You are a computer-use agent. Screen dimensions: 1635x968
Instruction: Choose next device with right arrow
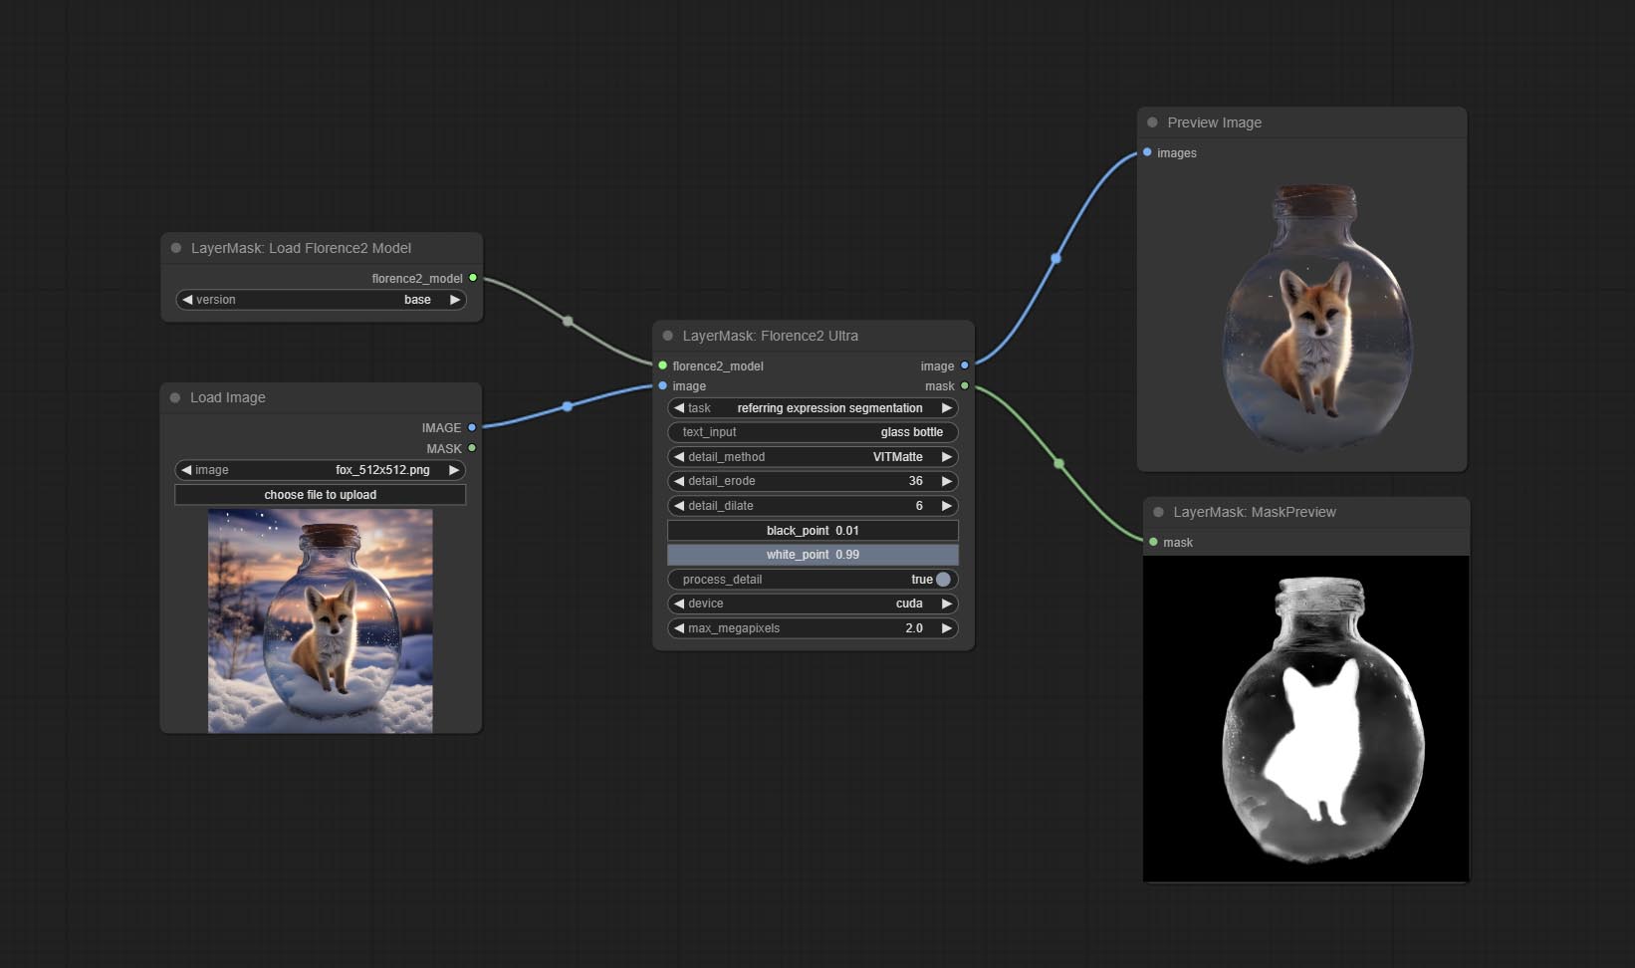[947, 604]
